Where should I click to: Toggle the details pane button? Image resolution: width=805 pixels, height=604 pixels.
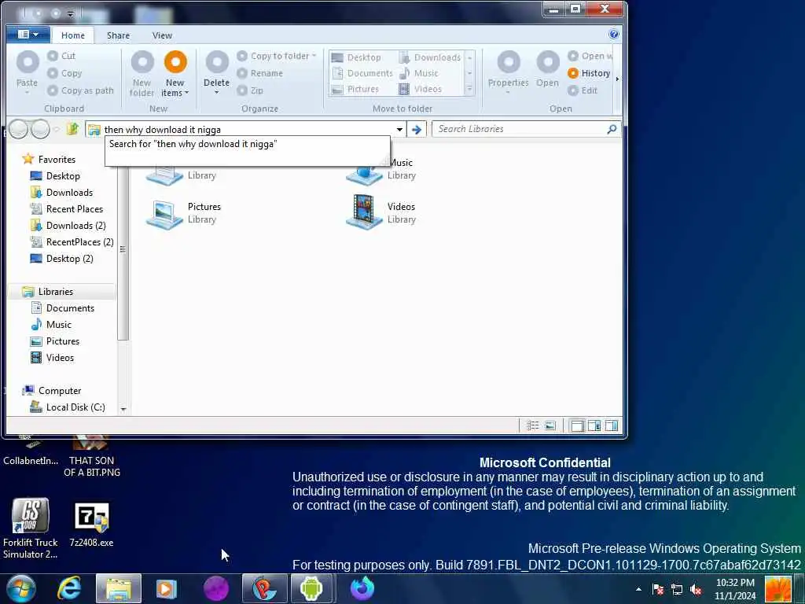(x=594, y=425)
